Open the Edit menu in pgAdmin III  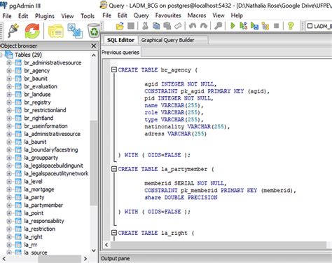tap(23, 16)
